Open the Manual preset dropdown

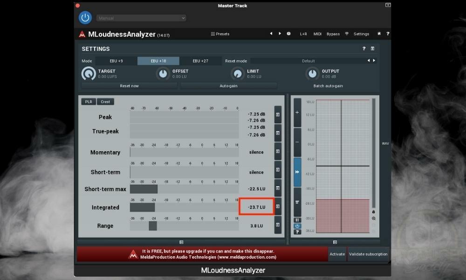pos(141,18)
